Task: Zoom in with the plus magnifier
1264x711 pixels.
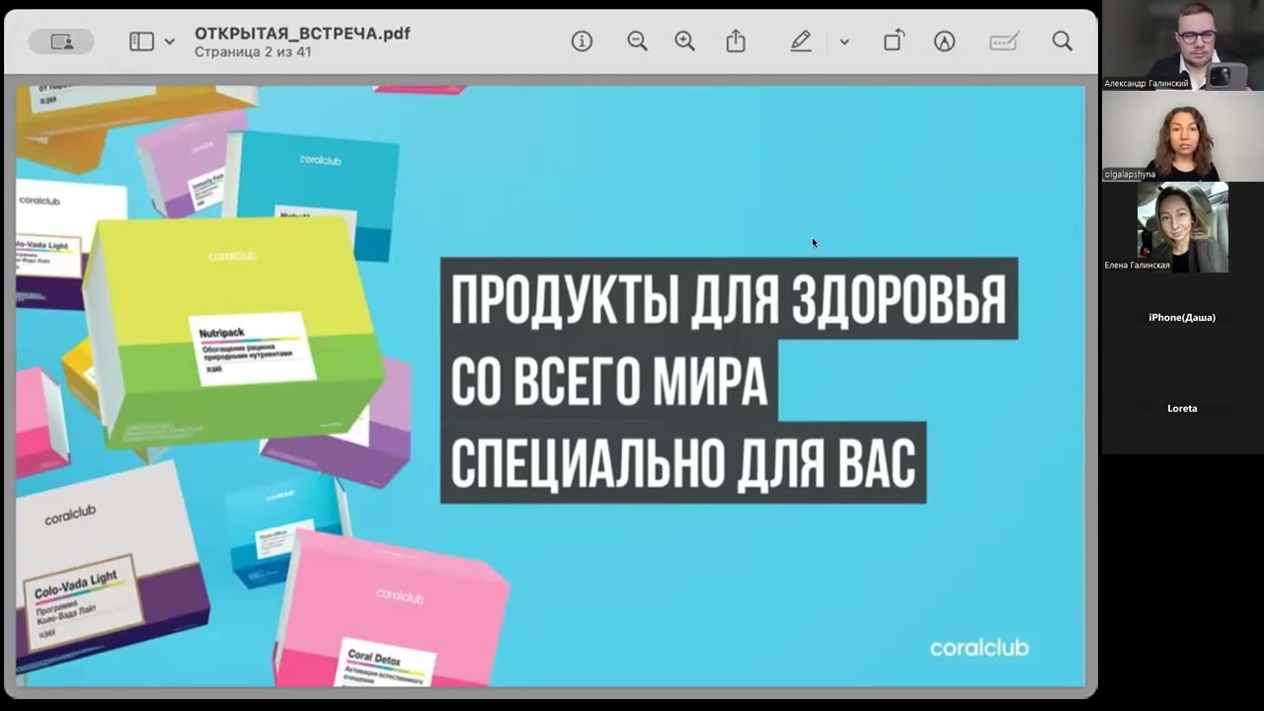Action: click(684, 41)
